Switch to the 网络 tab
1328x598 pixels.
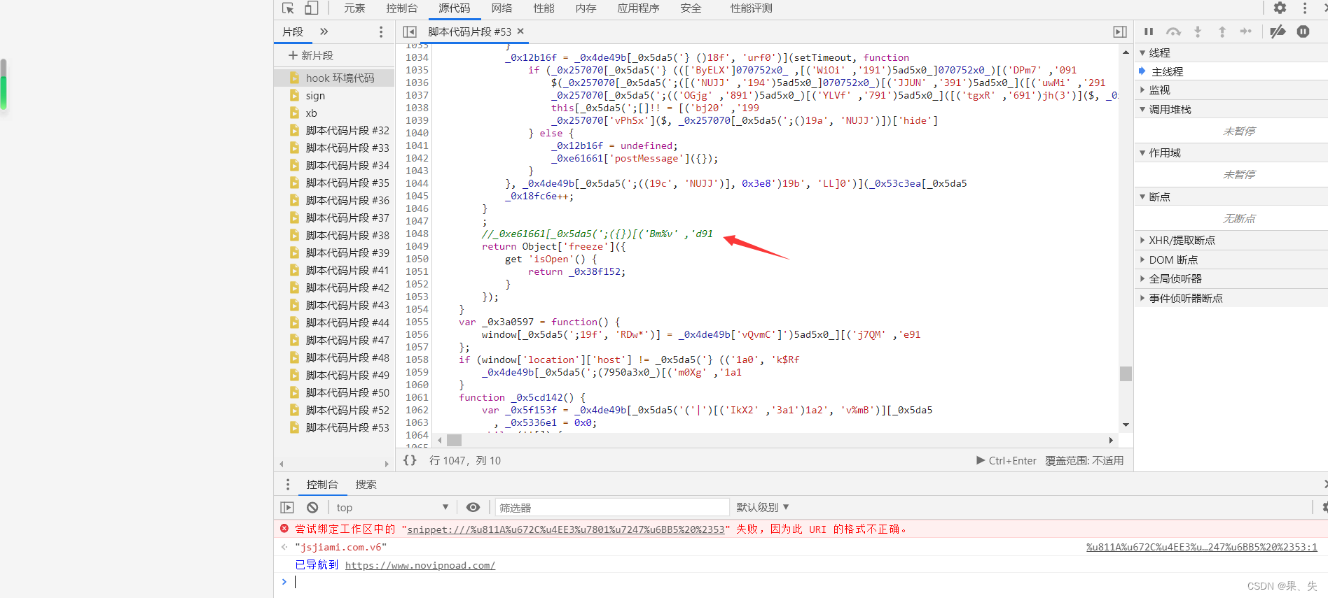pos(502,8)
